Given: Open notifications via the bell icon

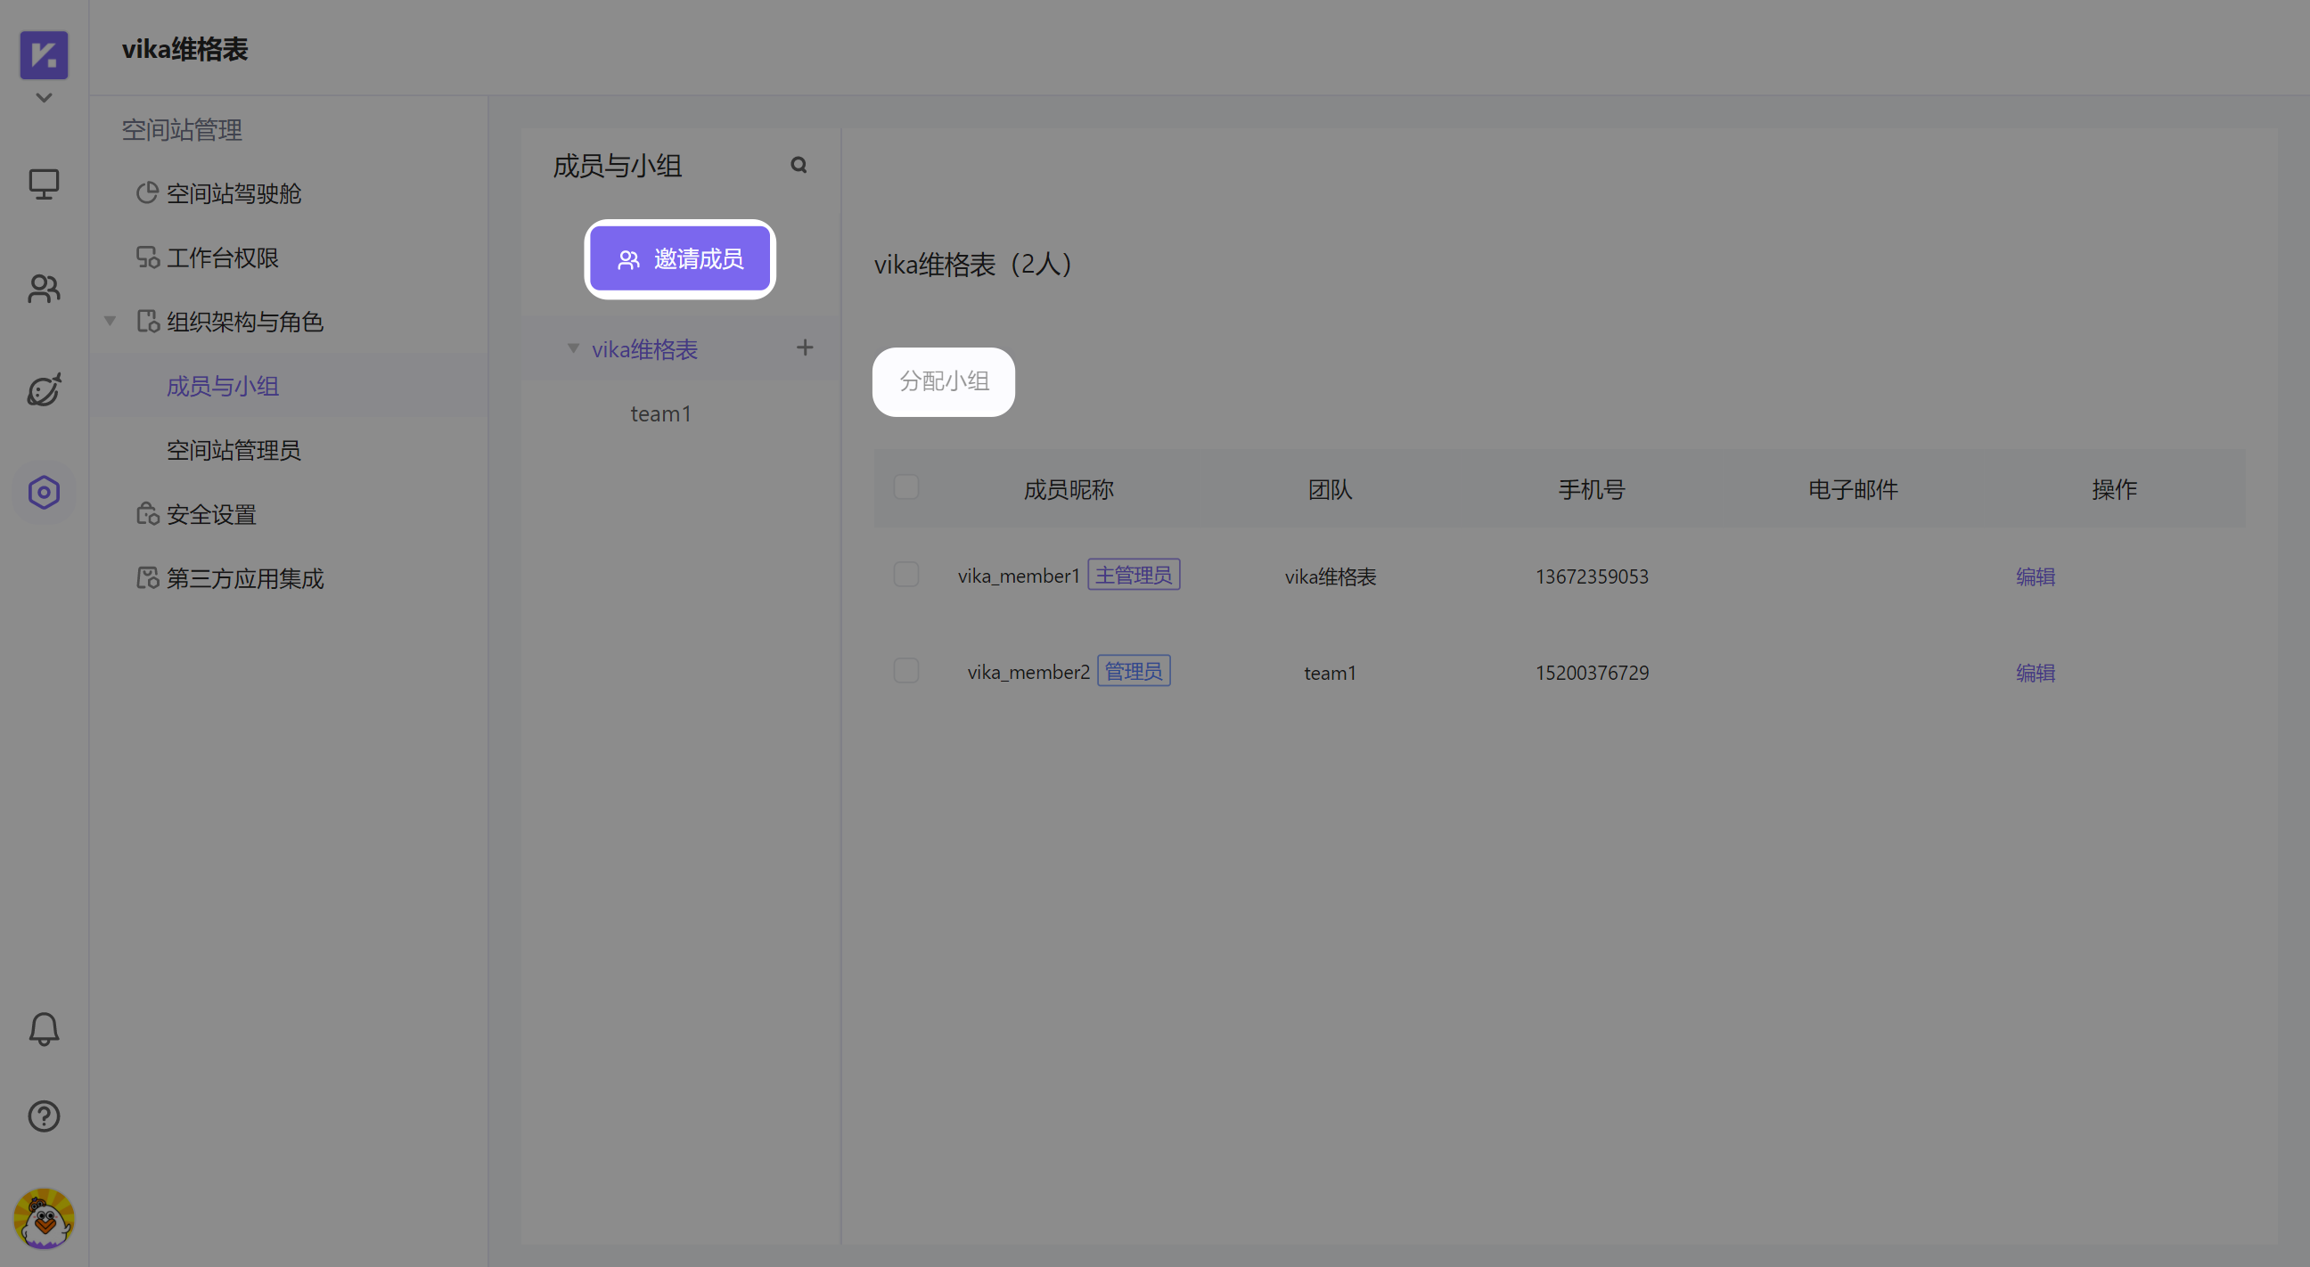Looking at the screenshot, I should click(x=43, y=1029).
